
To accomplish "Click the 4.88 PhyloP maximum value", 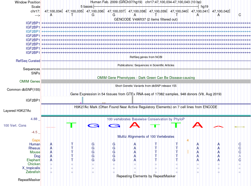I will pyautogui.click(x=34, y=119).
